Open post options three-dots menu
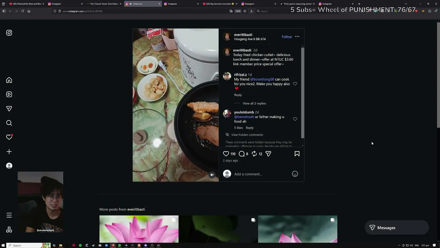Viewport: 440px width, 248px height. click(x=297, y=37)
